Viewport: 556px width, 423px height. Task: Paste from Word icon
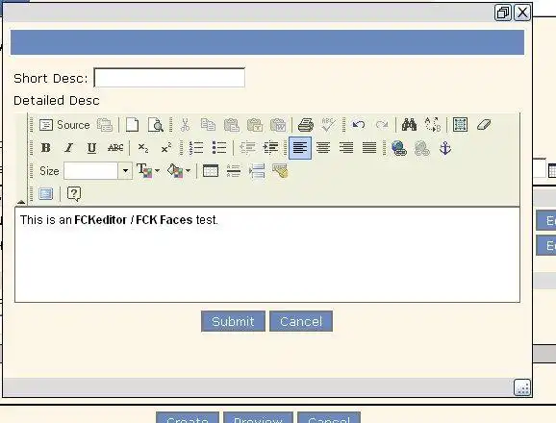point(278,125)
